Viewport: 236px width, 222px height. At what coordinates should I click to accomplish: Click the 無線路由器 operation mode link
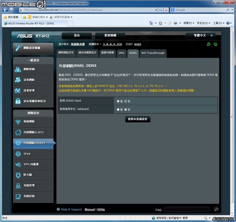[x=78, y=44]
